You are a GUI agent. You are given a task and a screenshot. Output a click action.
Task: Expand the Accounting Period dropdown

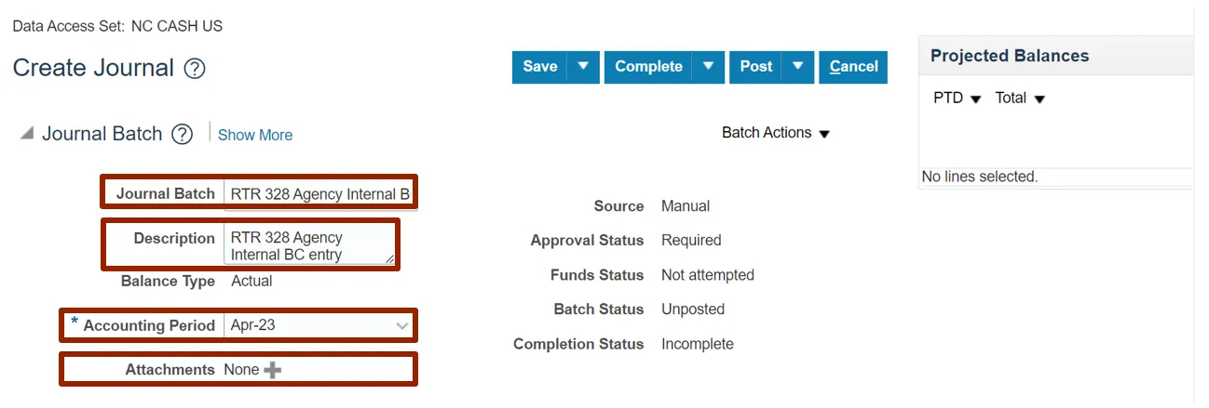[x=401, y=326]
